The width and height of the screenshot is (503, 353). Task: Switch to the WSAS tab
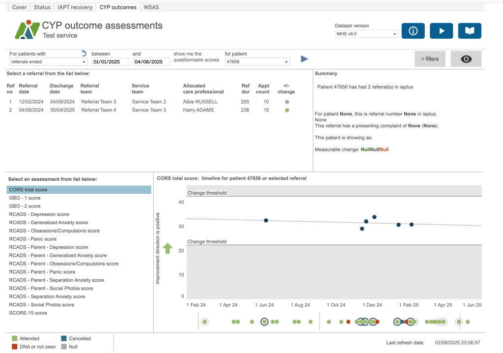point(151,7)
